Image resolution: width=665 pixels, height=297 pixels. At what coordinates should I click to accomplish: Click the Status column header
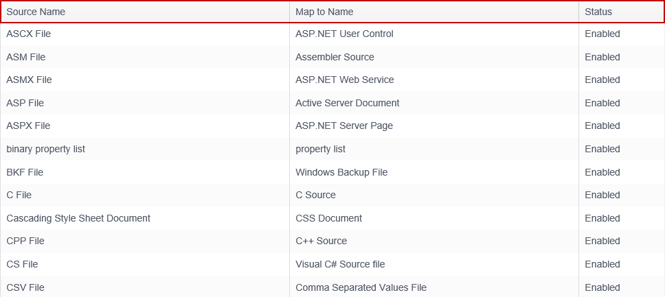pos(598,12)
